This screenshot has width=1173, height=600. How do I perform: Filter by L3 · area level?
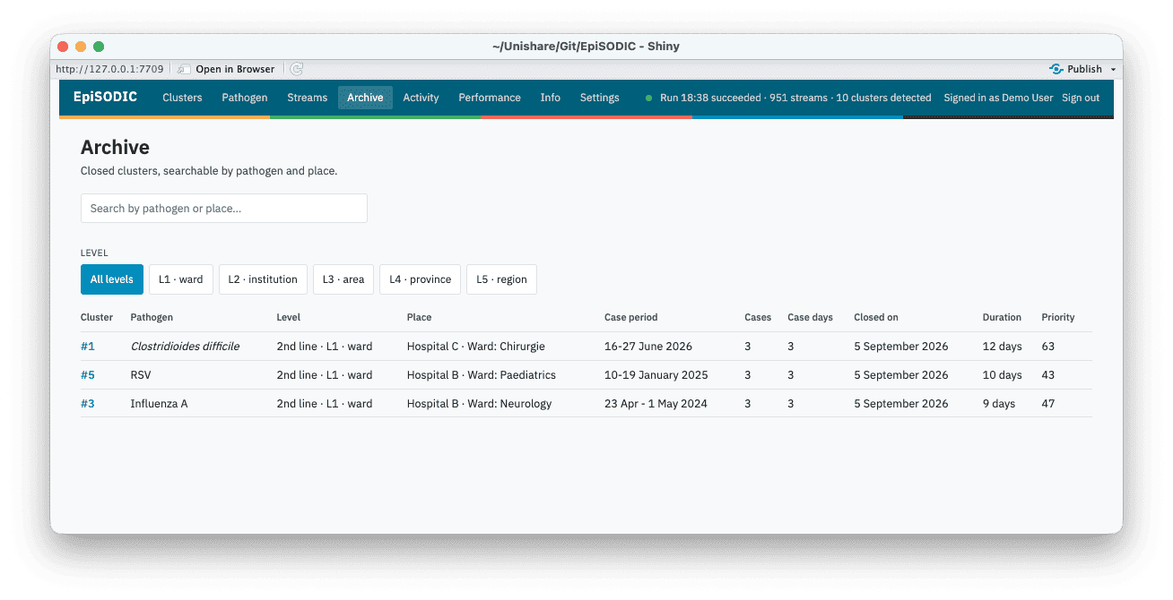click(343, 279)
